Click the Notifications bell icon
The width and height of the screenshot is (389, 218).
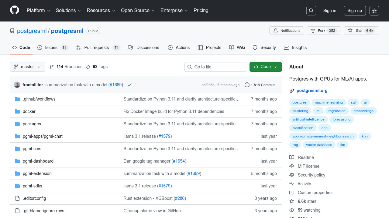pyautogui.click(x=276, y=31)
